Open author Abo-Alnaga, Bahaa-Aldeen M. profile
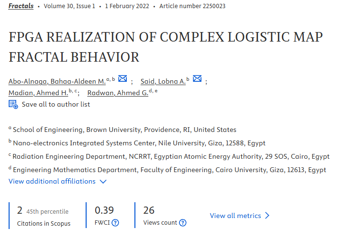Screen dimensions: 344x240 coord(57,81)
